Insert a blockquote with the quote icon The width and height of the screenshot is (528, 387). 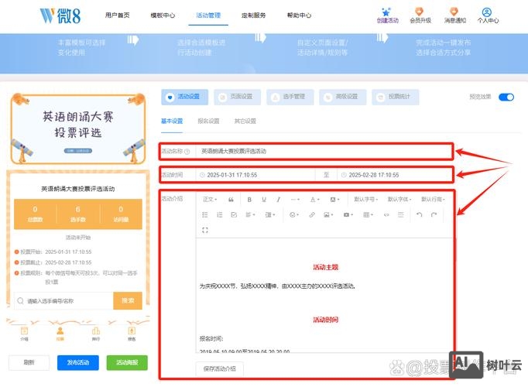(231, 200)
